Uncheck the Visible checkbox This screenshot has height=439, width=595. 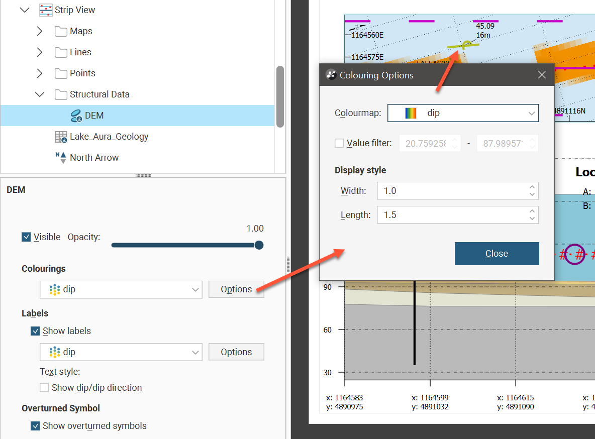(x=27, y=237)
